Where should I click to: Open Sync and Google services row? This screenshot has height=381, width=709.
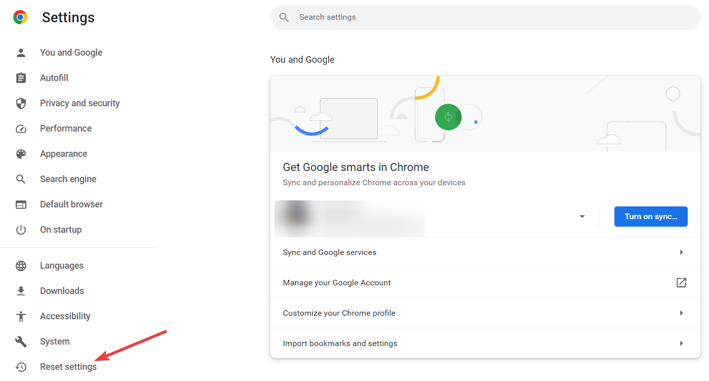485,252
